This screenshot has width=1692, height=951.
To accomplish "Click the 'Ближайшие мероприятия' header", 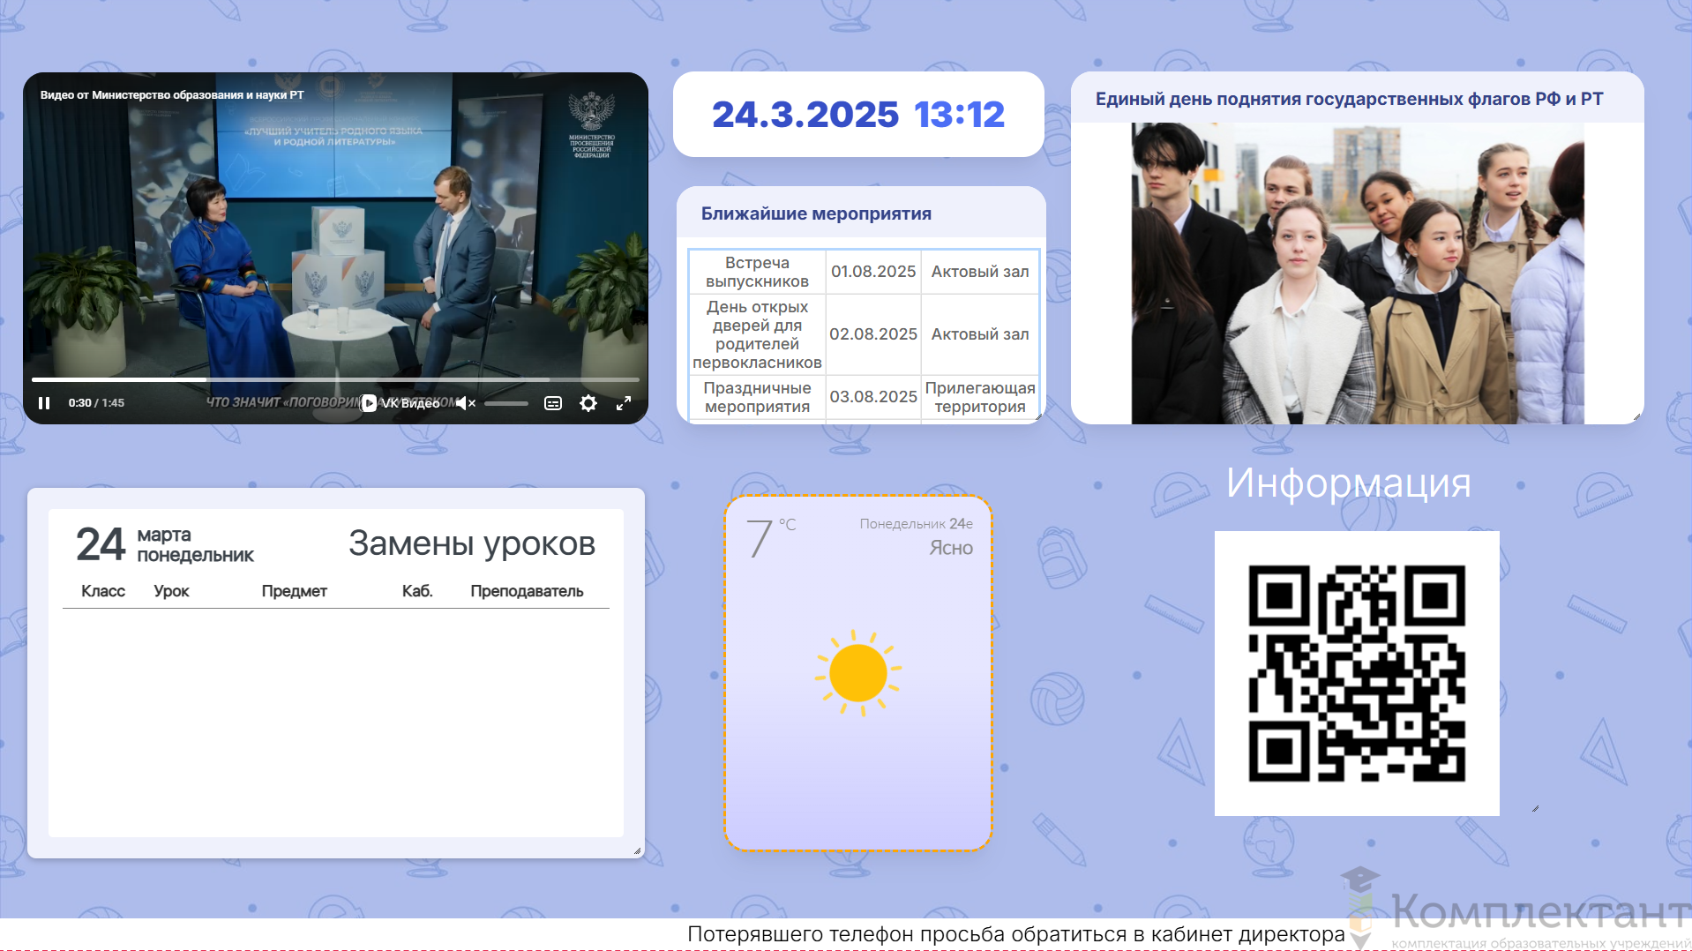I will tap(816, 213).
